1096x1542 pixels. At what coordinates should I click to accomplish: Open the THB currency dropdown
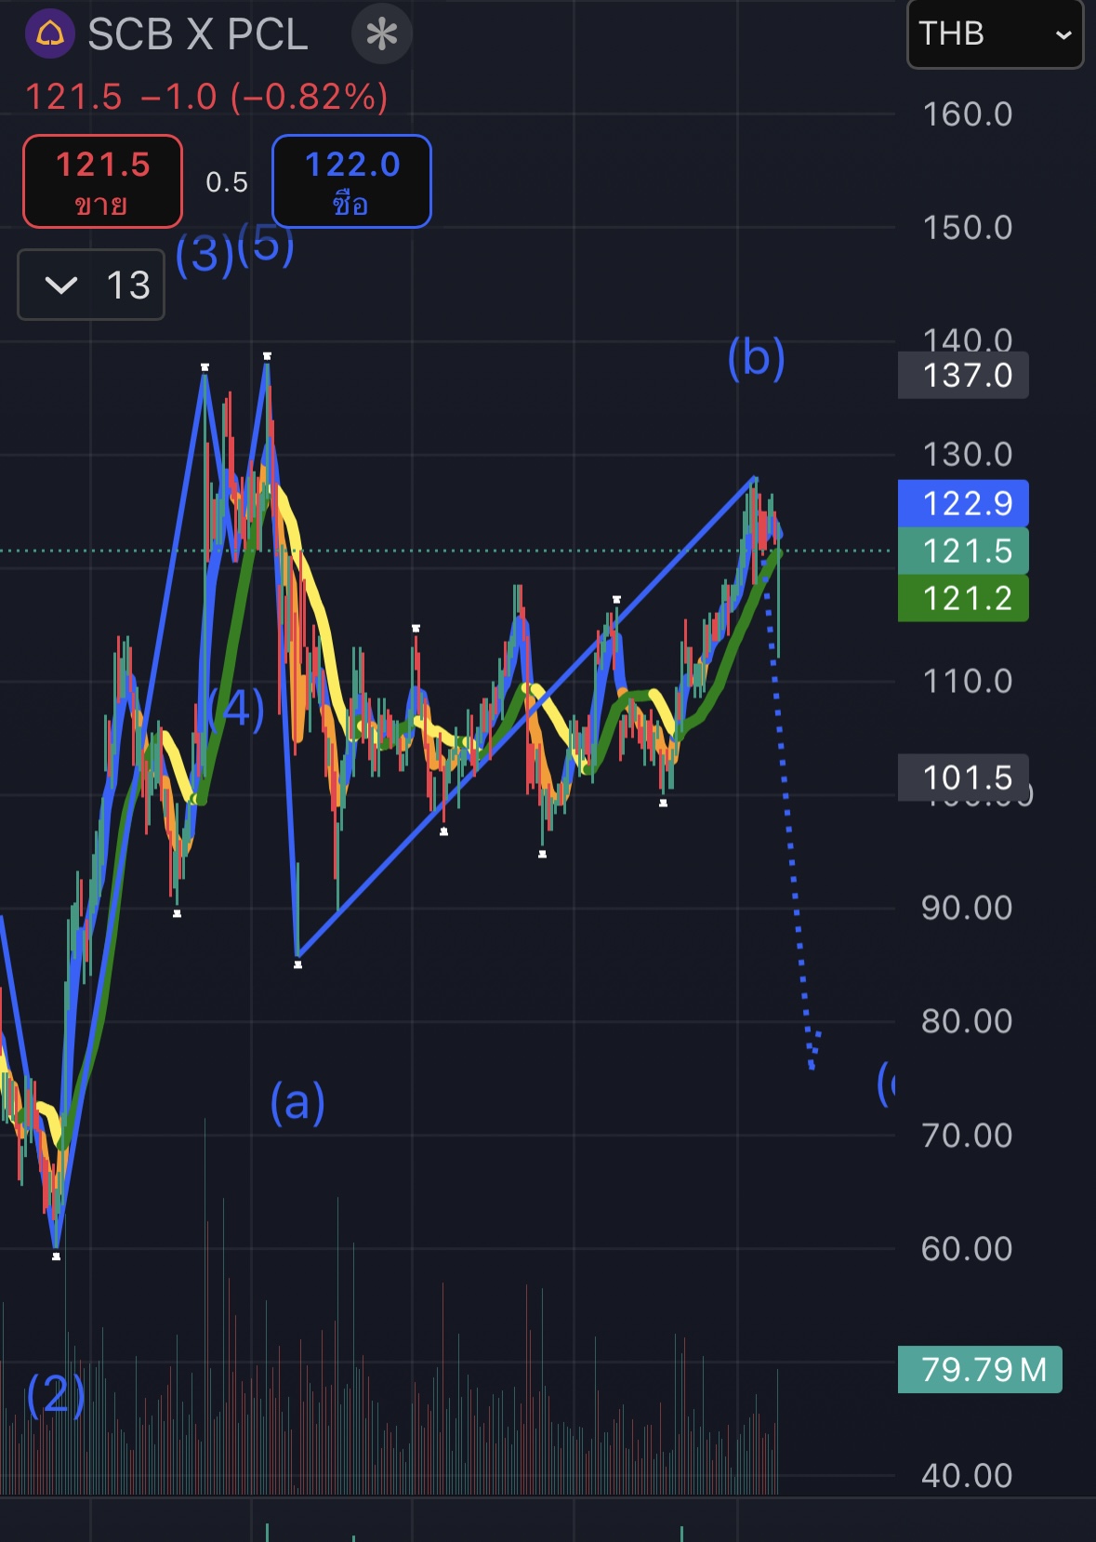tap(995, 34)
